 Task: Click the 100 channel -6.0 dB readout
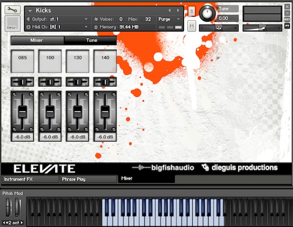pos(50,137)
